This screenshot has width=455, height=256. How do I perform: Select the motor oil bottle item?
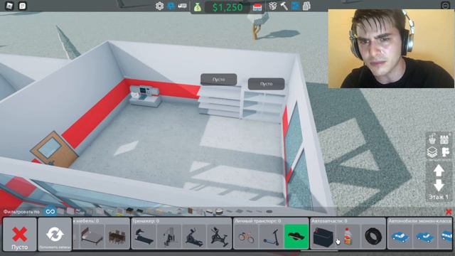tap(348, 236)
